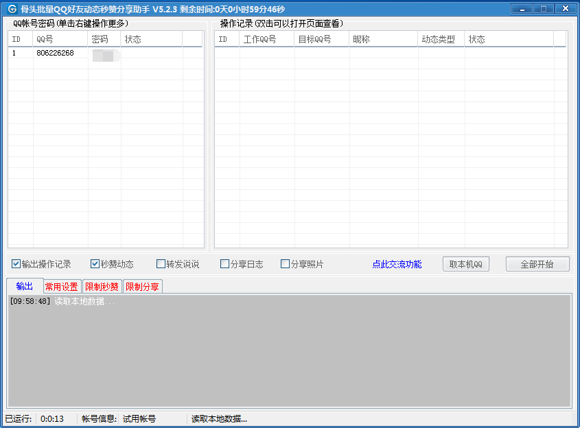Select QQ number 806226268 row
Screen dimensions: 580x428
pyautogui.click(x=106, y=53)
